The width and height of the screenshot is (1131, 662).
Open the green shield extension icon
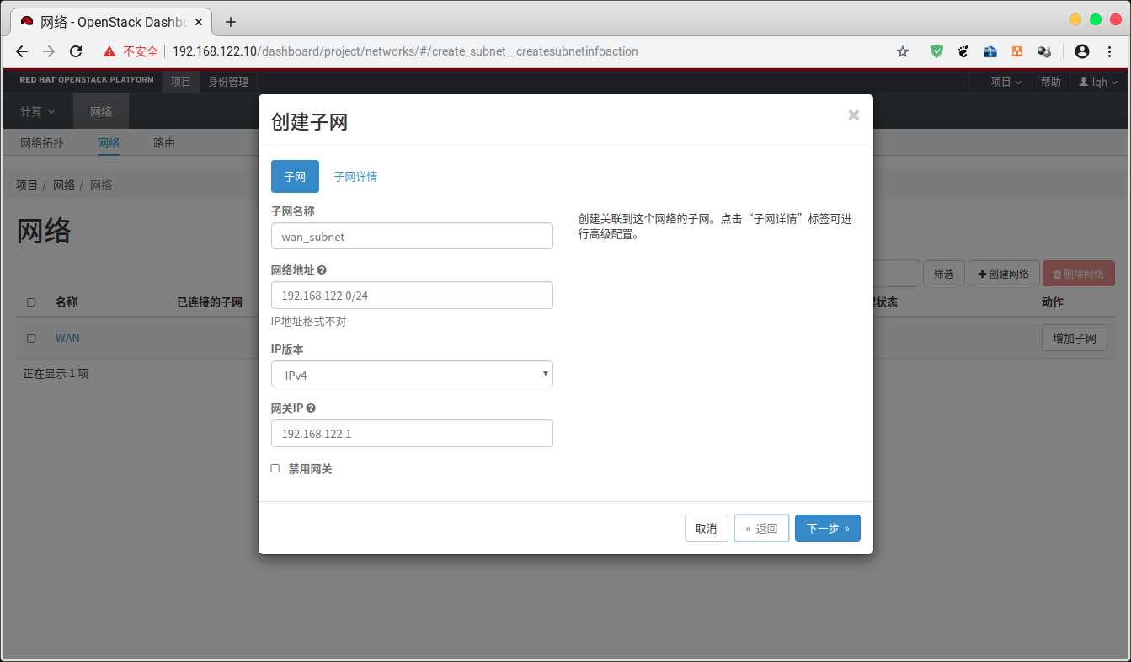pyautogui.click(x=936, y=51)
